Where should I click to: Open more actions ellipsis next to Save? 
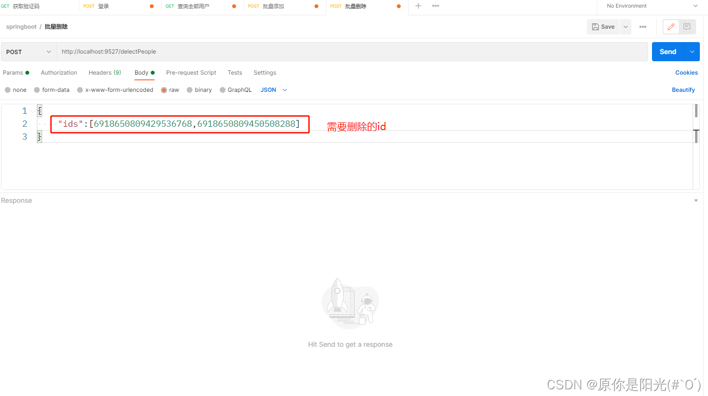click(x=643, y=27)
